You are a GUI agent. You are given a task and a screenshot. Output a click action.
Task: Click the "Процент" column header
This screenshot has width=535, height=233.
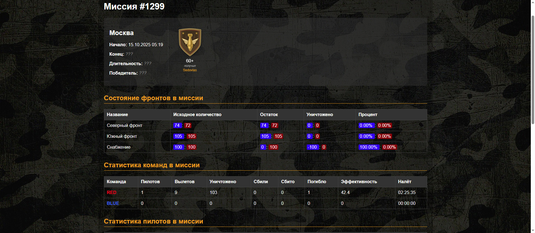pyautogui.click(x=368, y=114)
